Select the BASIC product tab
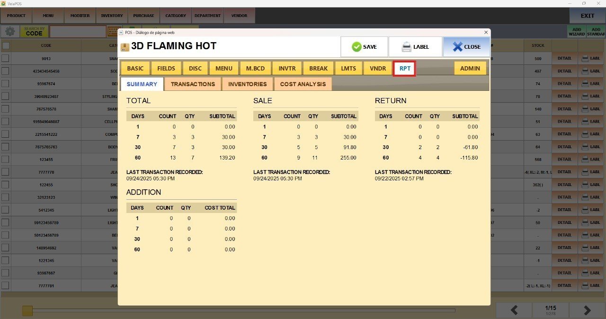Screen dimensions: 606x319 click(x=135, y=68)
